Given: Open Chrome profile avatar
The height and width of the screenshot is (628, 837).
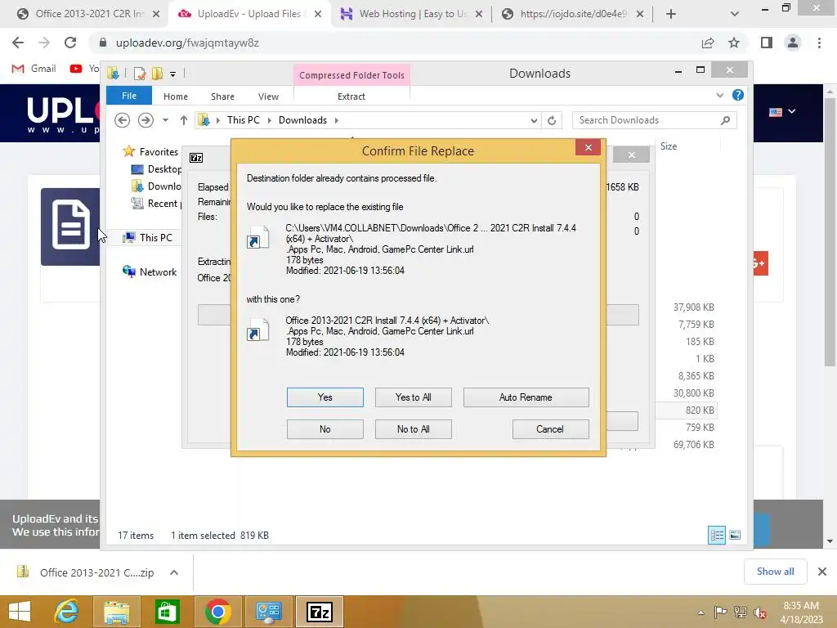Looking at the screenshot, I should coord(793,43).
